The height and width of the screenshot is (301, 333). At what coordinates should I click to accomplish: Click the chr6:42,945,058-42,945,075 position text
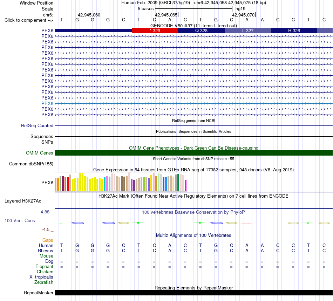point(230,3)
